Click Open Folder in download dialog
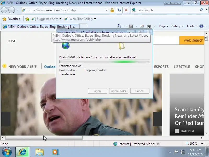The height and width of the screenshot is (157, 209). coord(119,91)
